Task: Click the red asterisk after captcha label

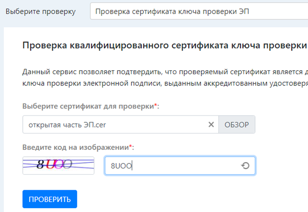Action: pyautogui.click(x=131, y=146)
